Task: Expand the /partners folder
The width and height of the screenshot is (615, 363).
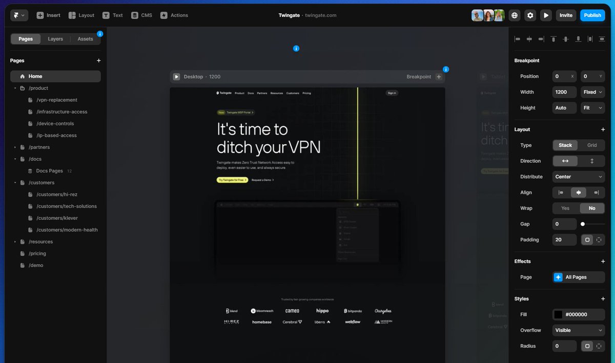Action: (15, 147)
